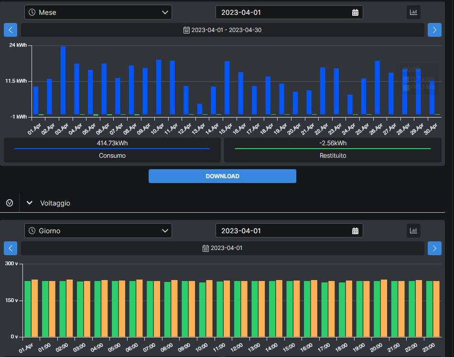Click the bar chart icon in voltage panel
The image size is (454, 357).
coord(413,231)
